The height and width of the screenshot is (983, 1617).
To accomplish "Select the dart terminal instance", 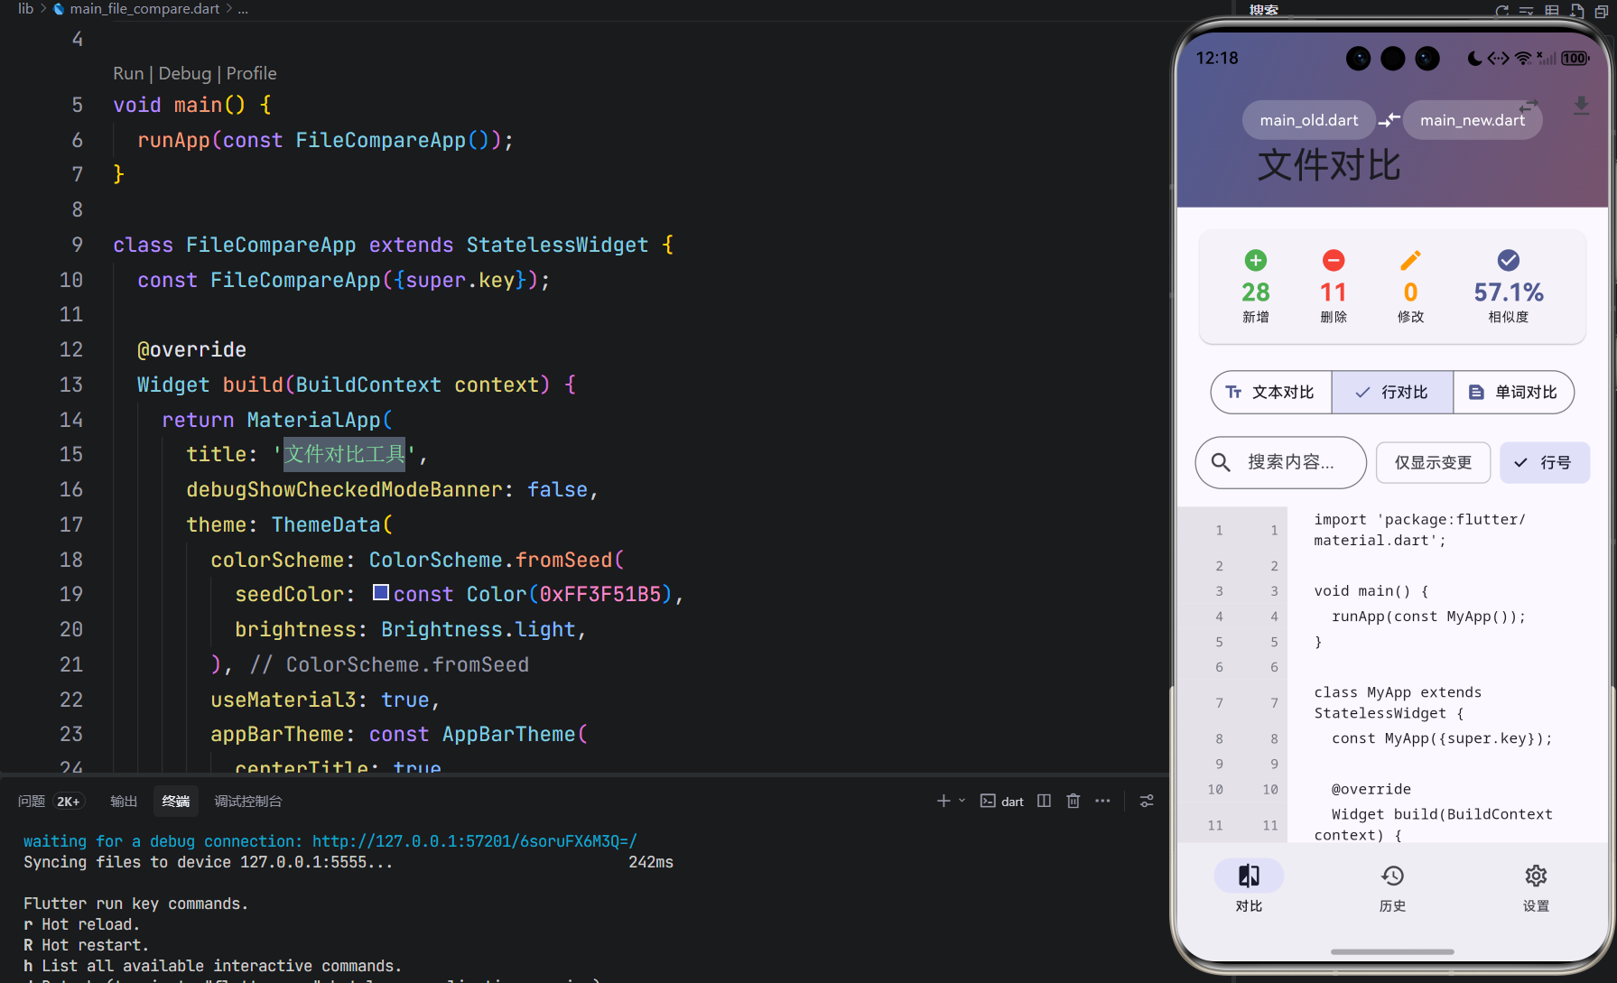I will (x=1002, y=801).
